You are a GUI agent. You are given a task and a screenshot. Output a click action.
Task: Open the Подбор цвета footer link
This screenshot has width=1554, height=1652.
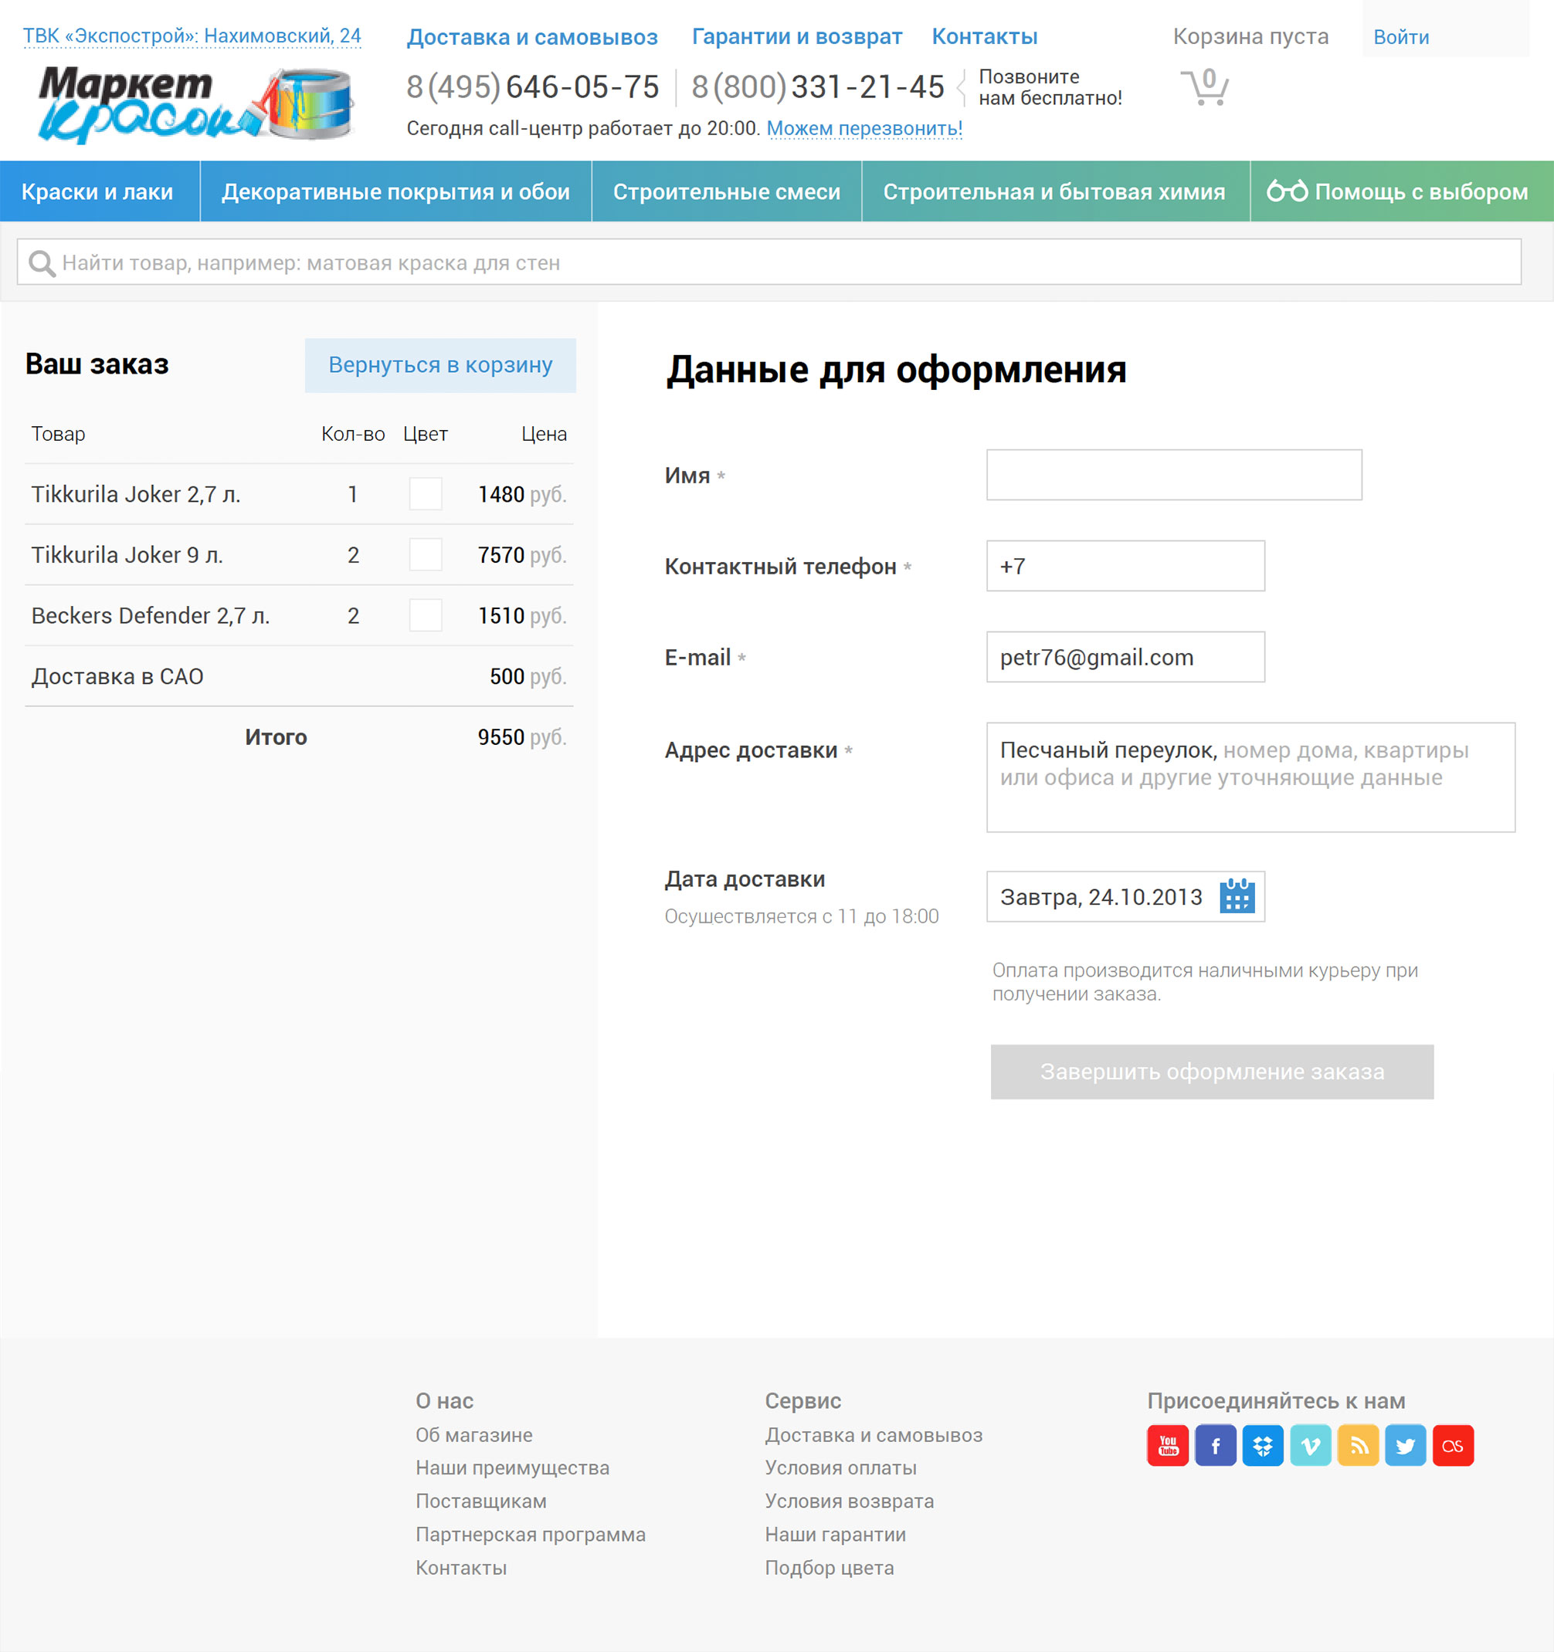830,1567
